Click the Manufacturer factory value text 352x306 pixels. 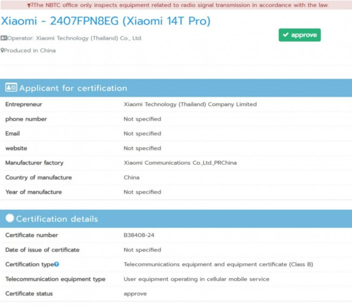pyautogui.click(x=180, y=163)
